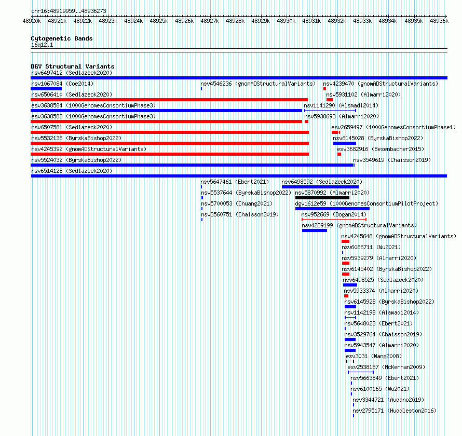Click the nsv6100165 (Wu2021) label

380,389
